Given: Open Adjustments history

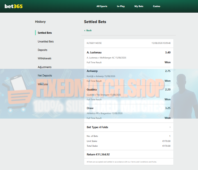Looking at the screenshot, I should pyautogui.click(x=45, y=67).
